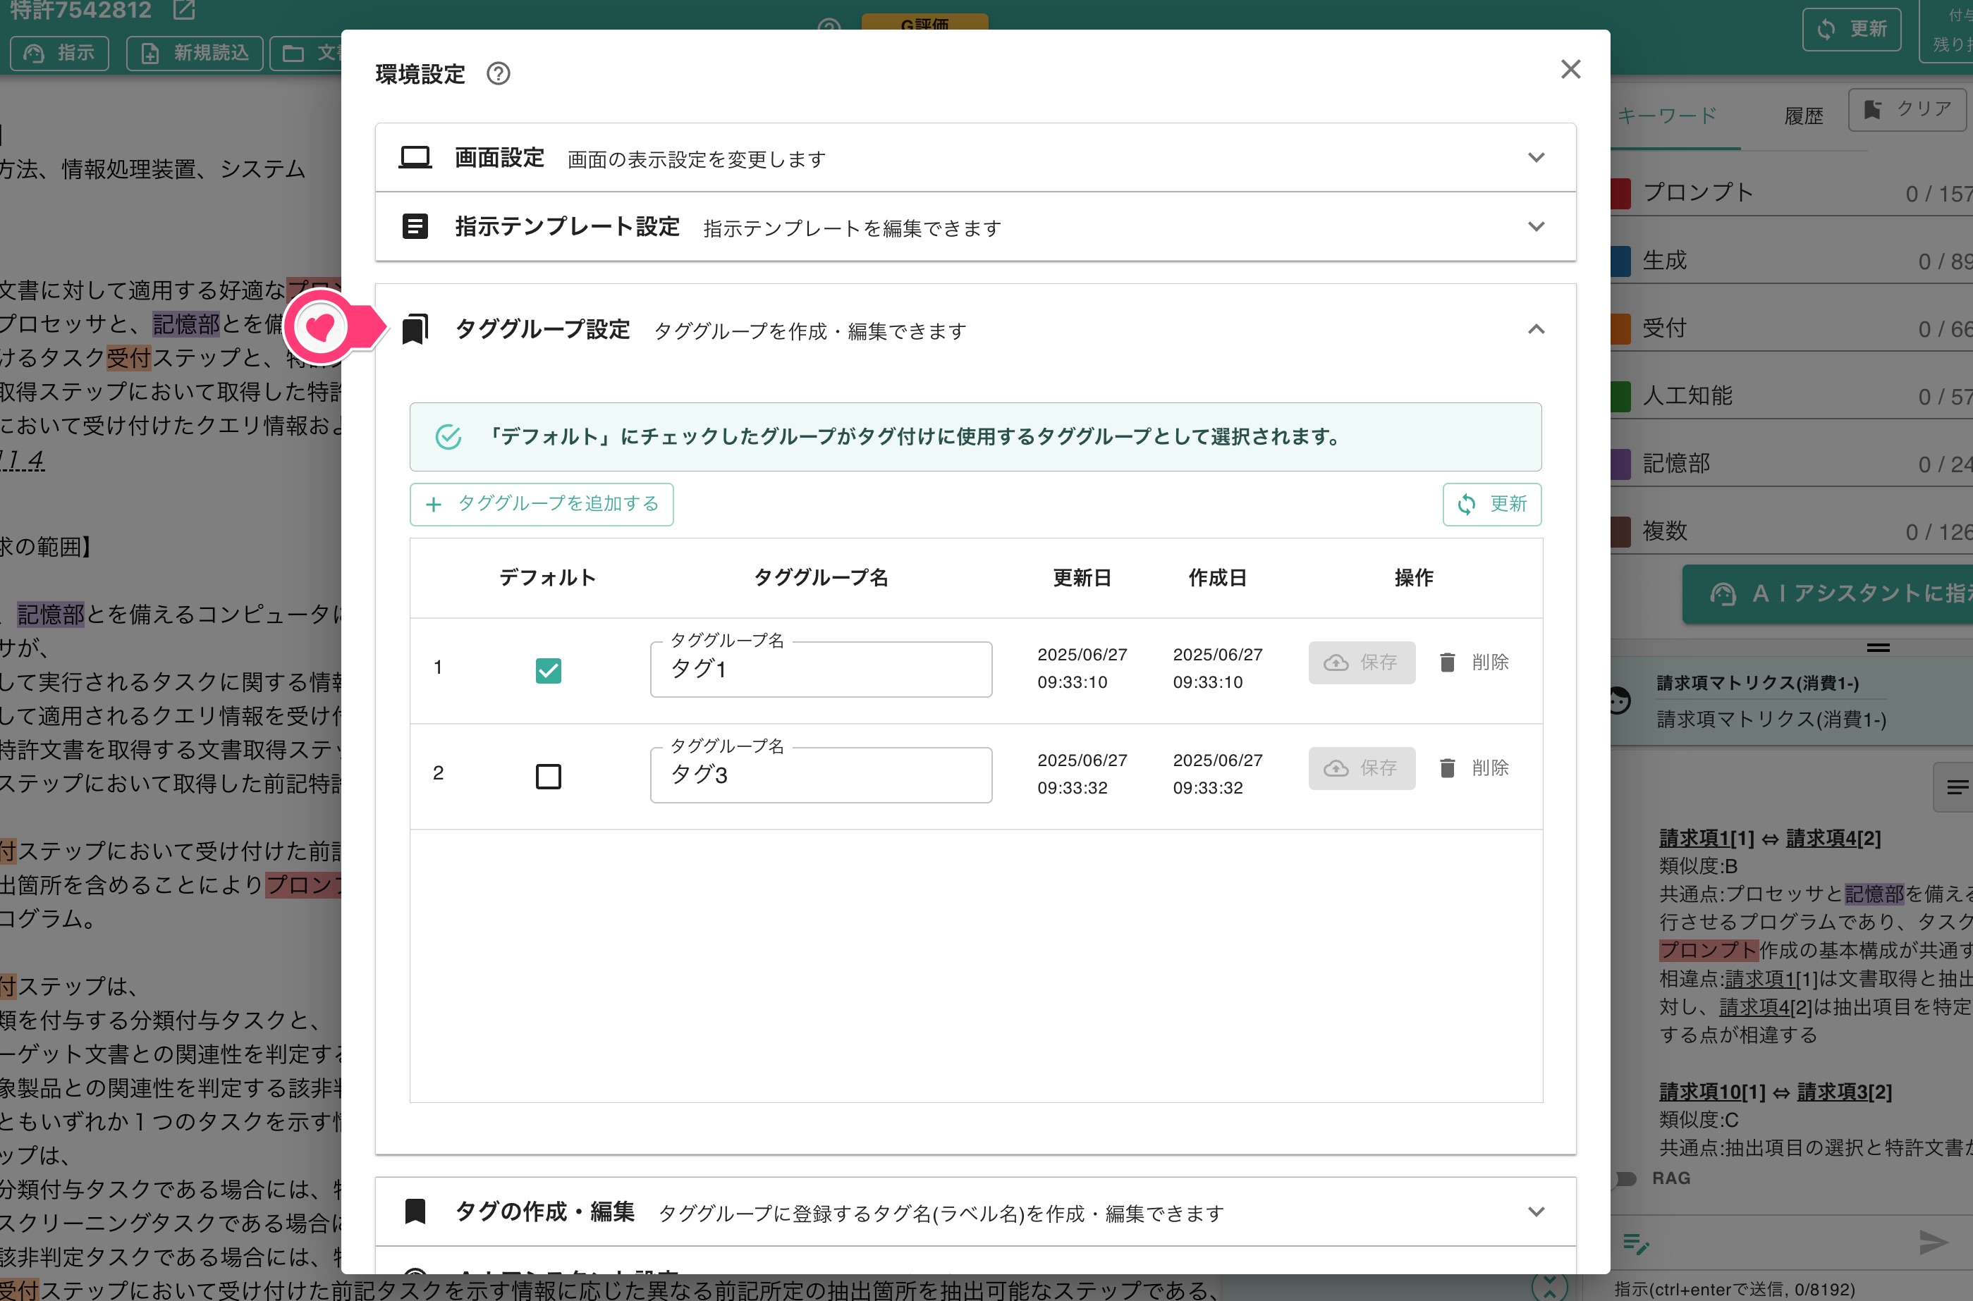Click the タグ1 tag group name field
This screenshot has height=1301, width=1973.
tap(821, 669)
